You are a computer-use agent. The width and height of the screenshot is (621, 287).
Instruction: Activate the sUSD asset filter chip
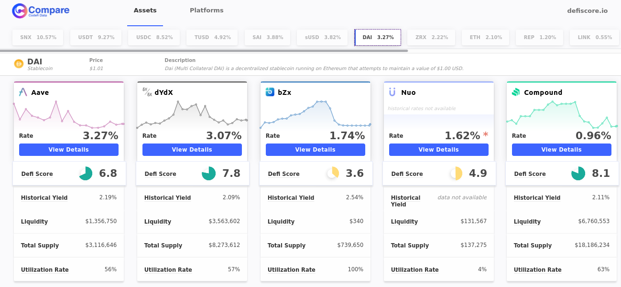coord(322,37)
